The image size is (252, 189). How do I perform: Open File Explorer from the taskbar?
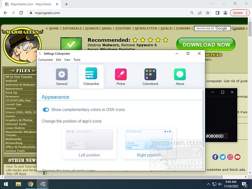(x=18, y=184)
